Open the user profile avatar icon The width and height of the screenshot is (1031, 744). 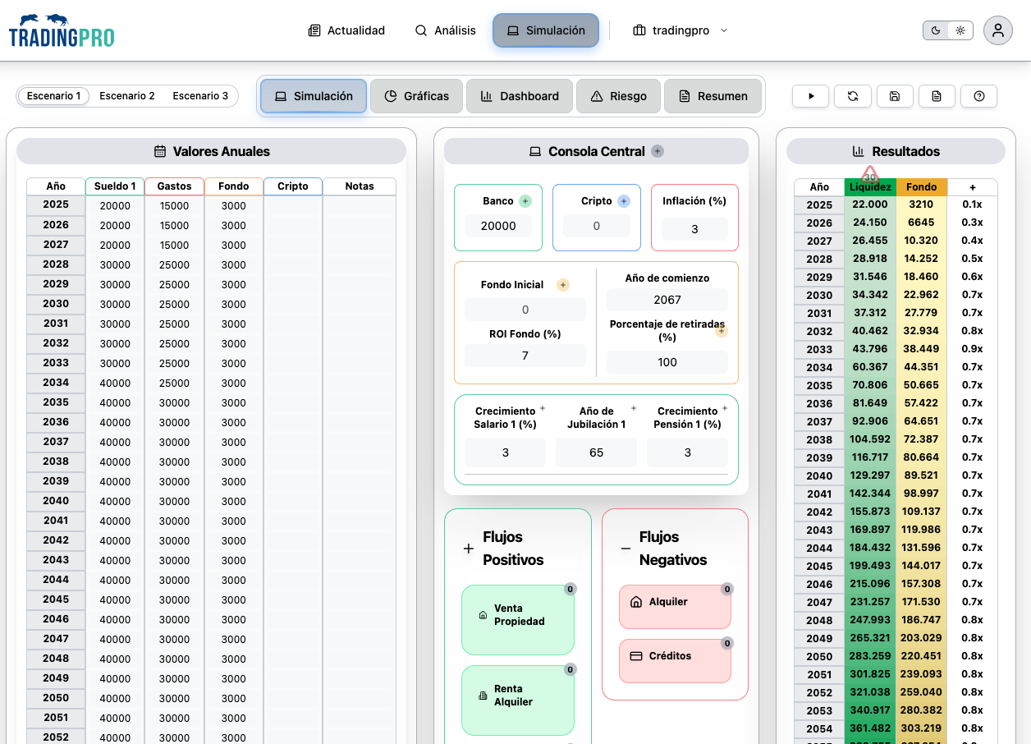pos(997,30)
